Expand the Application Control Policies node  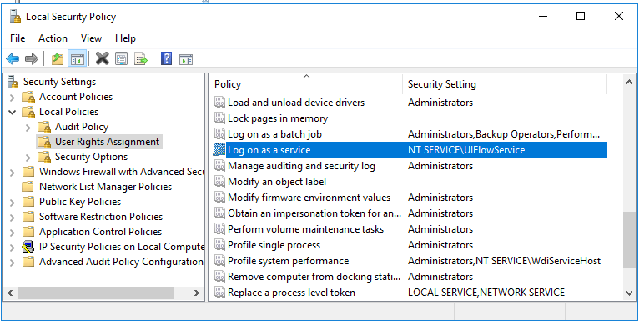tap(13, 233)
